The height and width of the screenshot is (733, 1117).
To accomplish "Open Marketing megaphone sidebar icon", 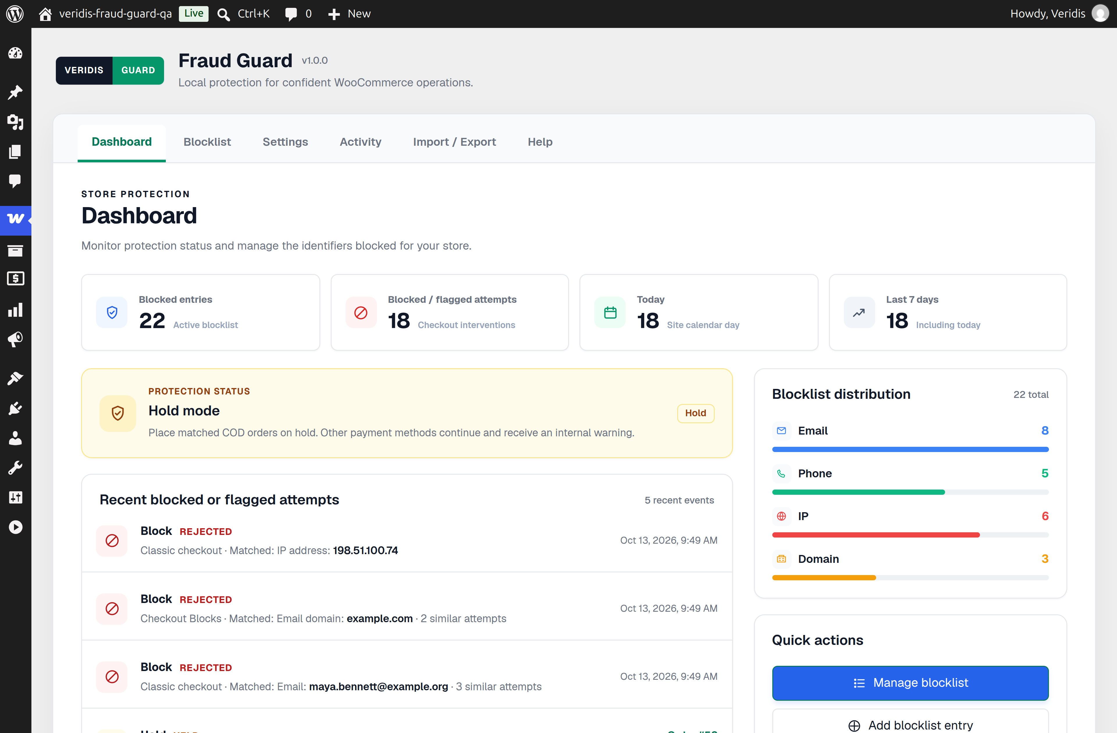I will point(15,339).
